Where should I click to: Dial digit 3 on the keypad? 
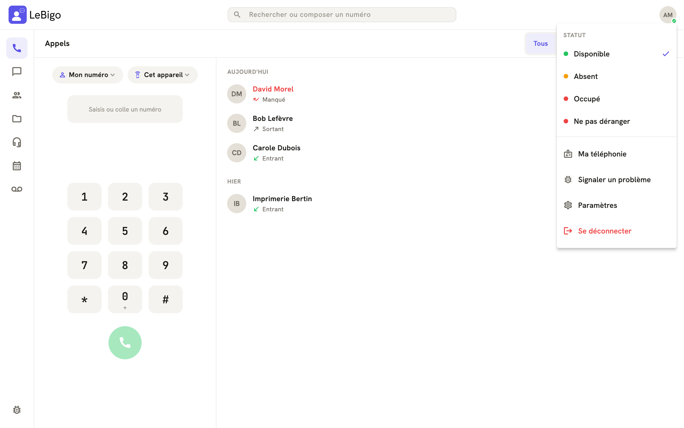click(166, 197)
